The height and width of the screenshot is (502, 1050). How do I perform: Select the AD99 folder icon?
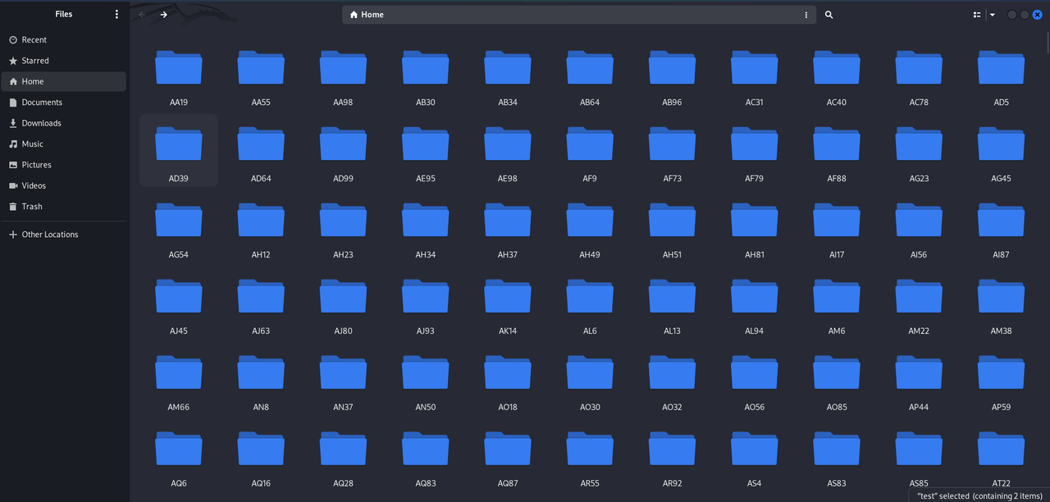343,144
